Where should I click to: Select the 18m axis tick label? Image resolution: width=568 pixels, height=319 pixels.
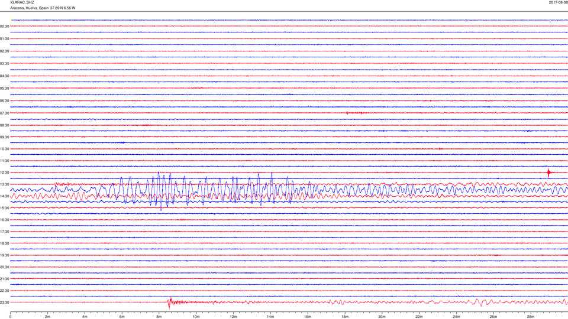pyautogui.click(x=345, y=317)
